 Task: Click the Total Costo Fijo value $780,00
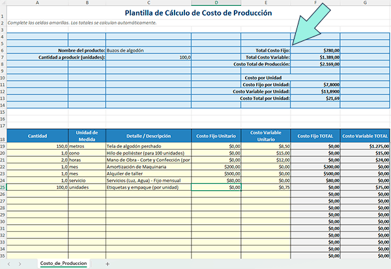pyautogui.click(x=315, y=50)
